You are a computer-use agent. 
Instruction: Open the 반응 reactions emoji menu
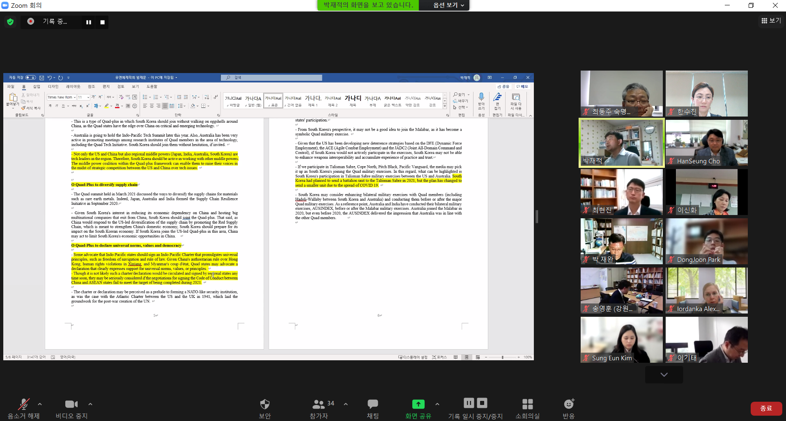click(568, 407)
